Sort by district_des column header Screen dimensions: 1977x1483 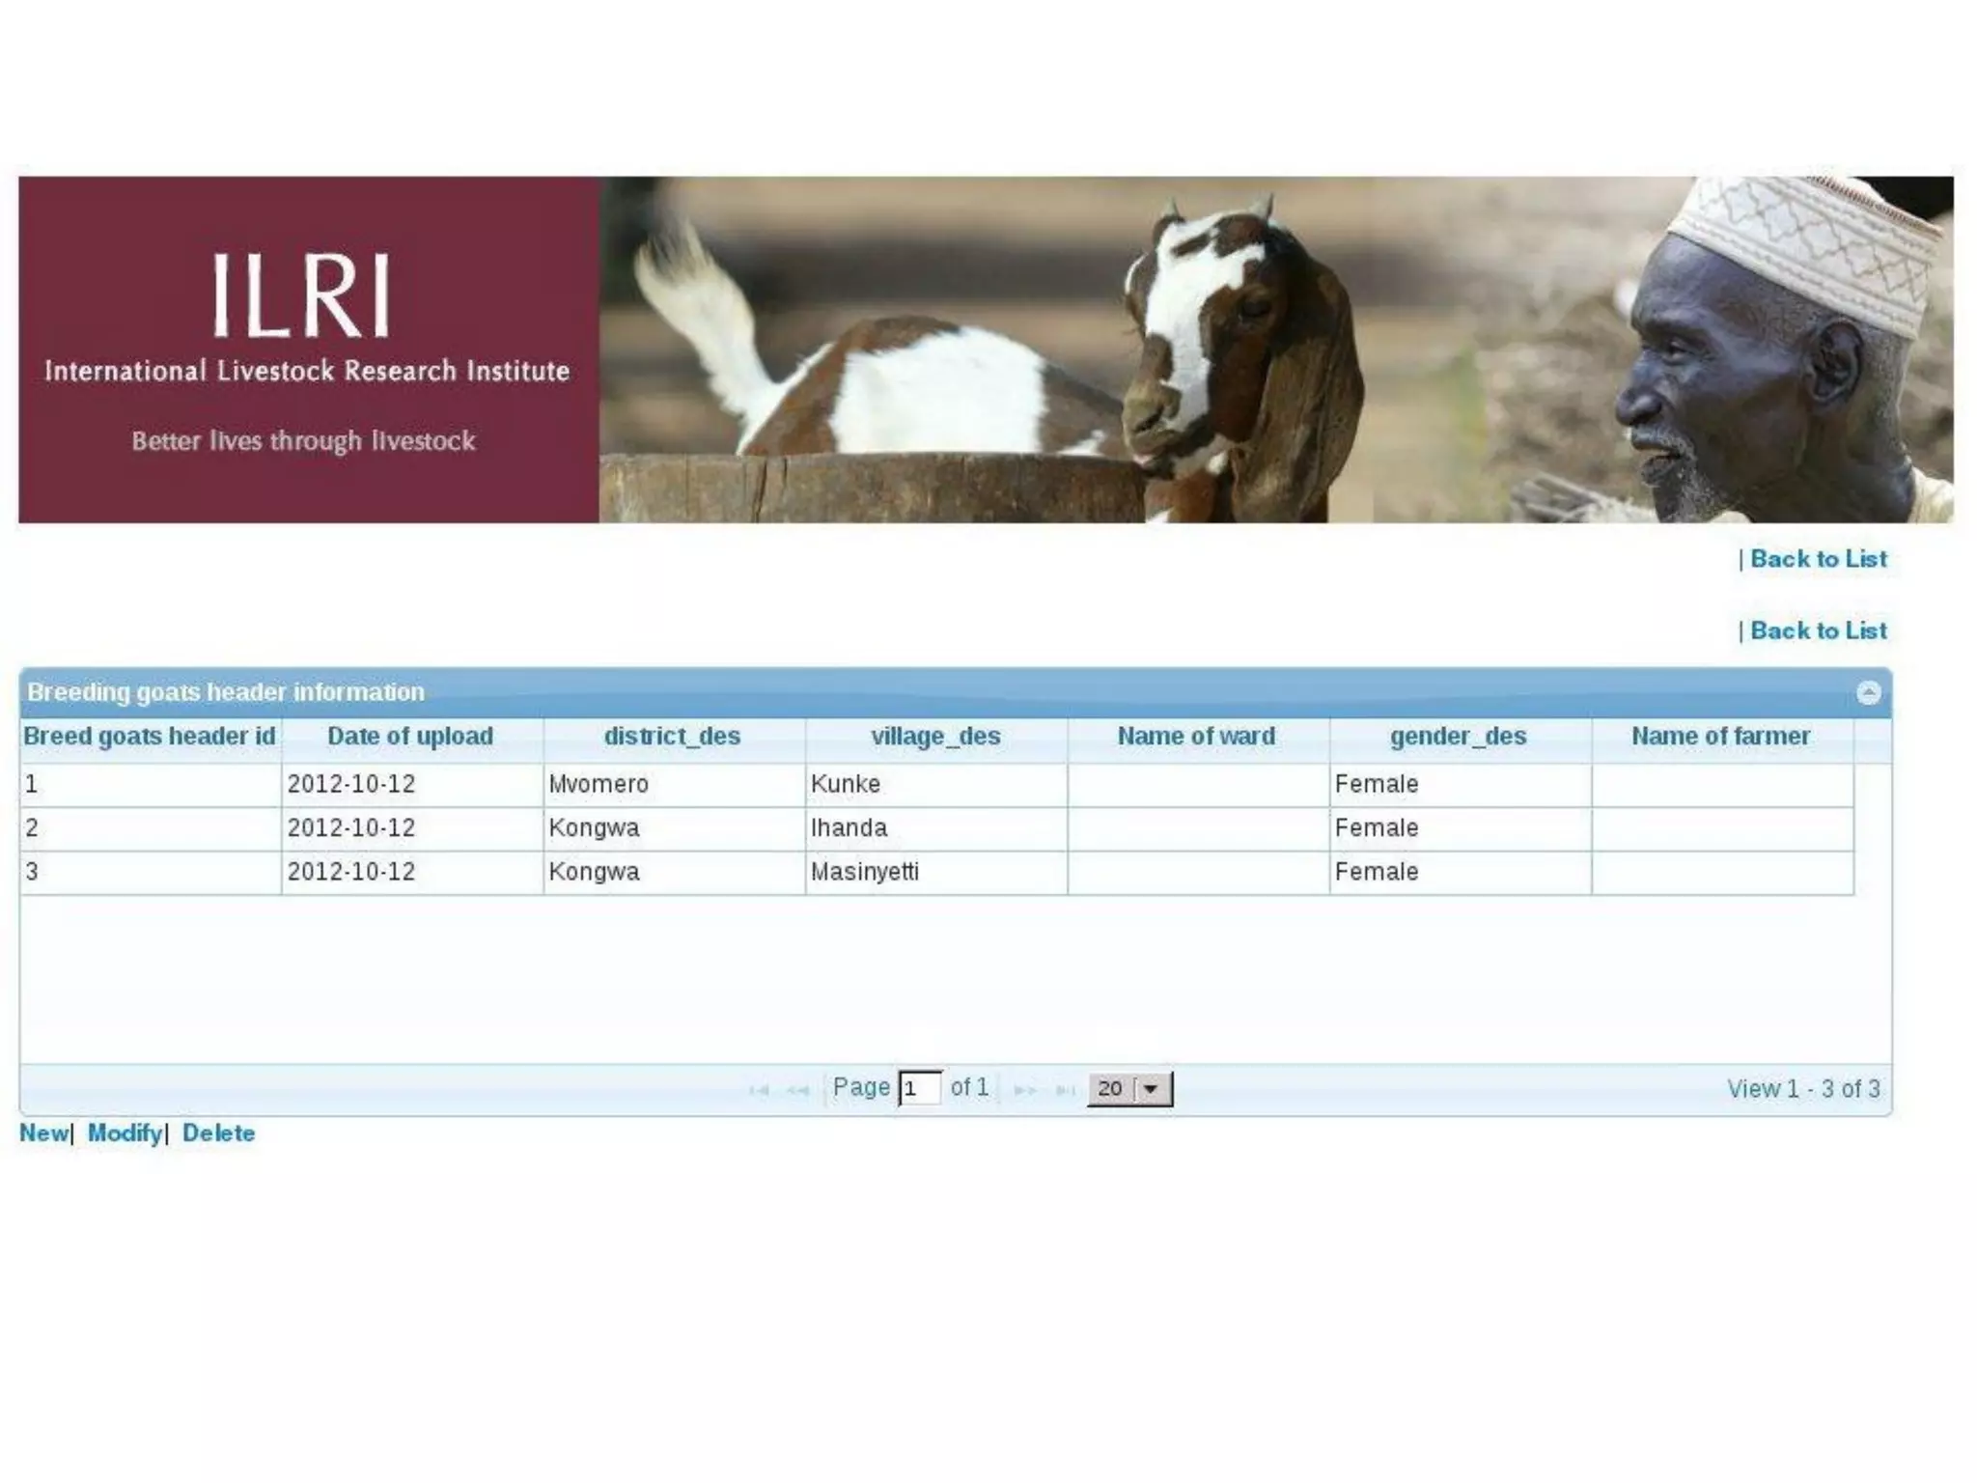click(x=672, y=737)
